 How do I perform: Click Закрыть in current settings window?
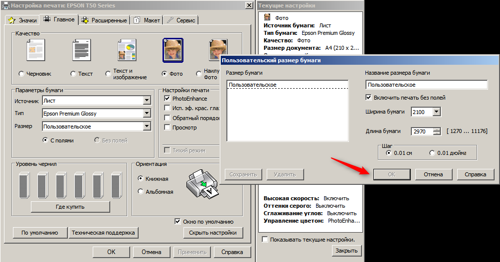pos(346,251)
